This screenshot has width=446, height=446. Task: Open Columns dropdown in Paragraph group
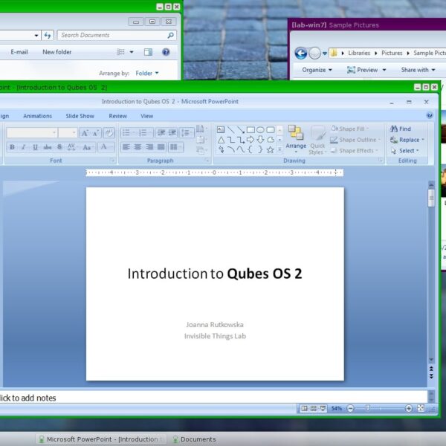click(x=175, y=147)
